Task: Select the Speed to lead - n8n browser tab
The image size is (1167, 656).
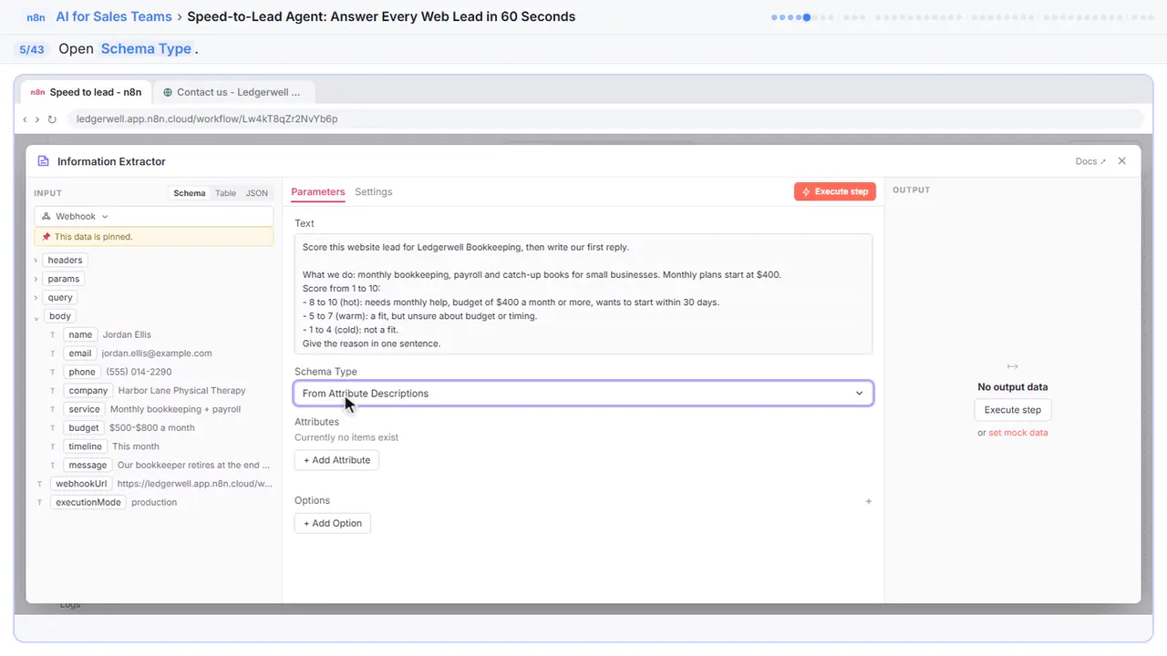Action: point(86,92)
